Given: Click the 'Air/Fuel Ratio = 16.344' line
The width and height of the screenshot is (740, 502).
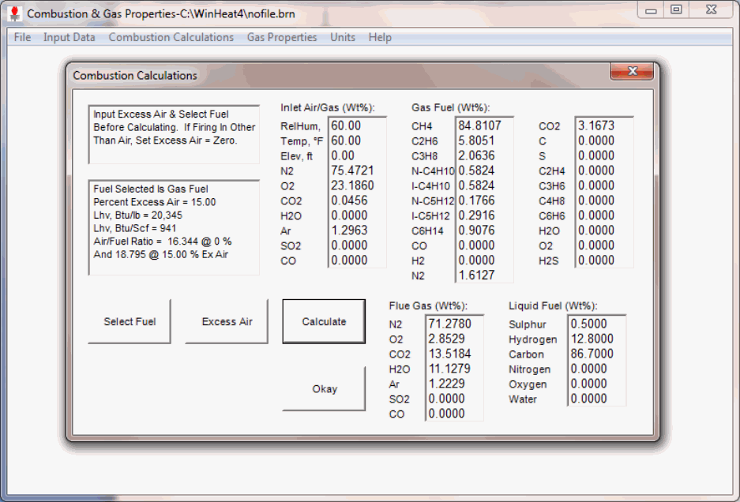Looking at the screenshot, I should pos(163,241).
